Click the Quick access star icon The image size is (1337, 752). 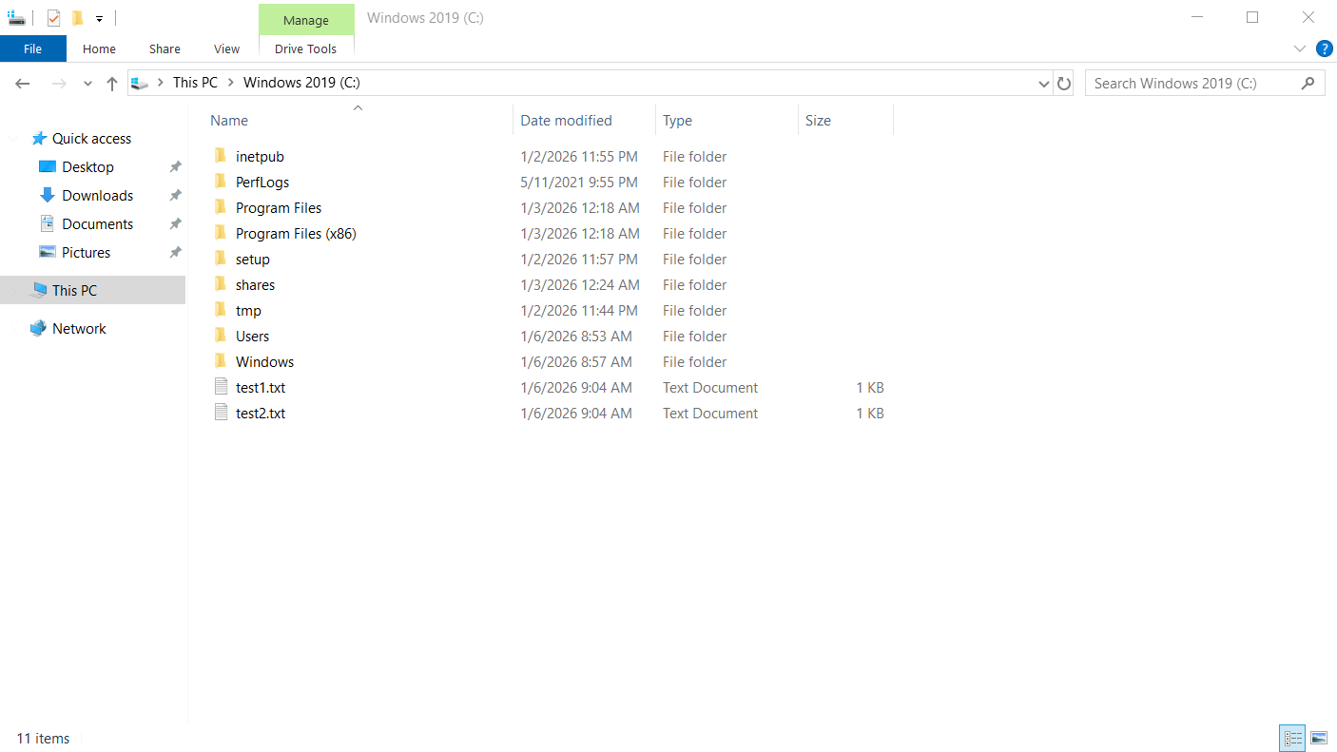39,139
